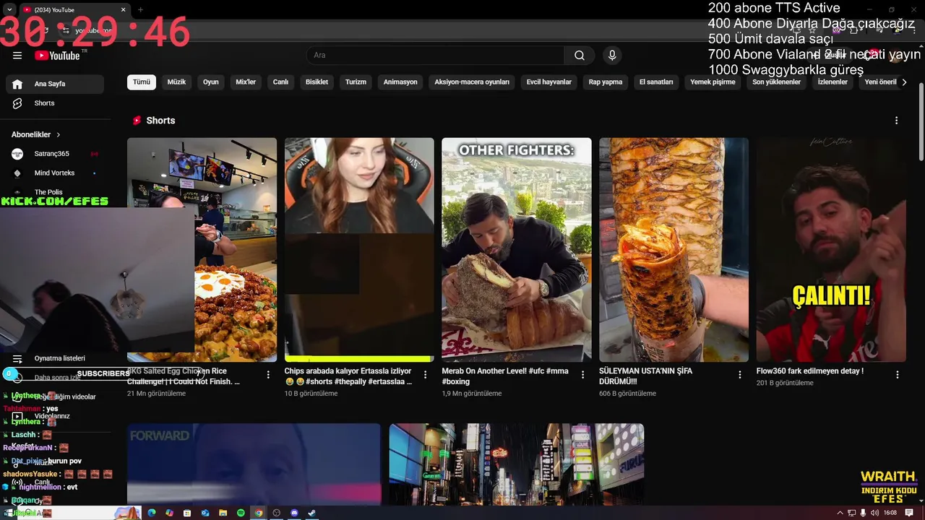The width and height of the screenshot is (925, 520).
Task: Open menu for Salted Egg Chicken Rice short
Action: pos(268,375)
